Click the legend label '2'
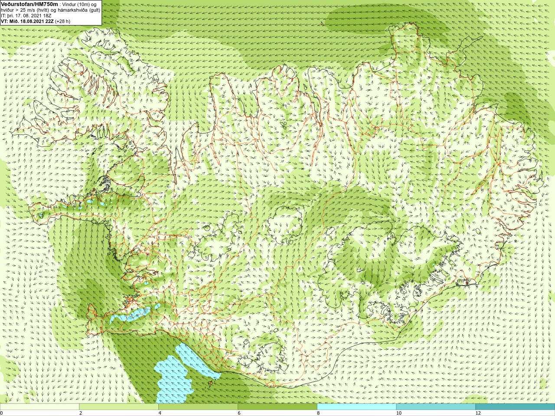The width and height of the screenshot is (555, 416). pos(81,413)
